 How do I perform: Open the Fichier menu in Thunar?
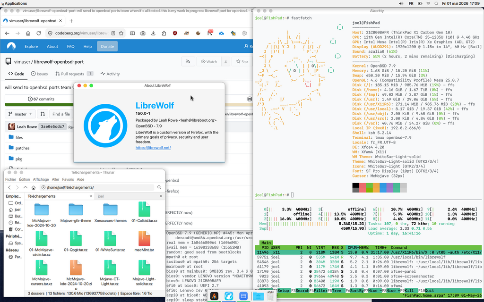(x=10, y=179)
